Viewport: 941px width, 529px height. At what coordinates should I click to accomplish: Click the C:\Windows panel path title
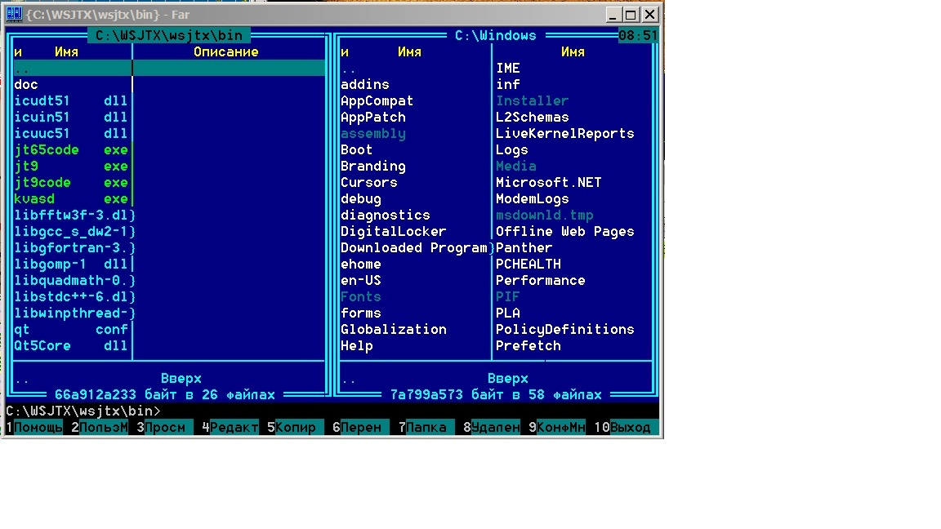coord(495,36)
